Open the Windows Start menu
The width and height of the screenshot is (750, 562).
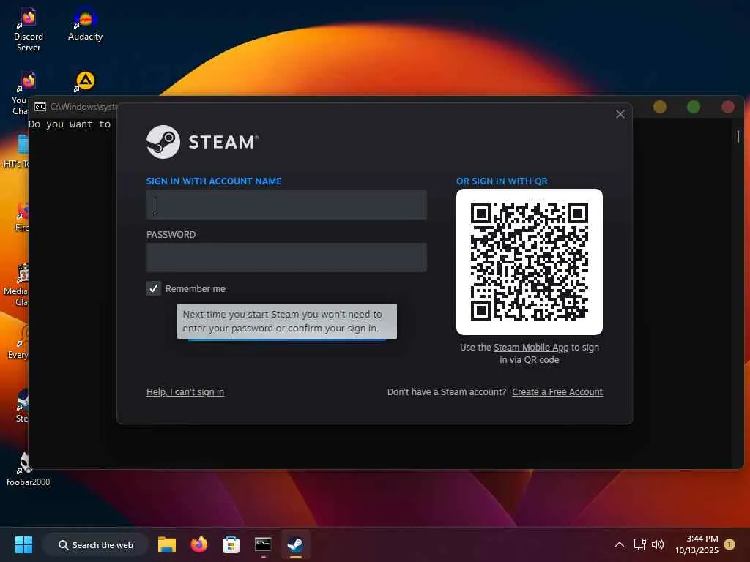(23, 544)
